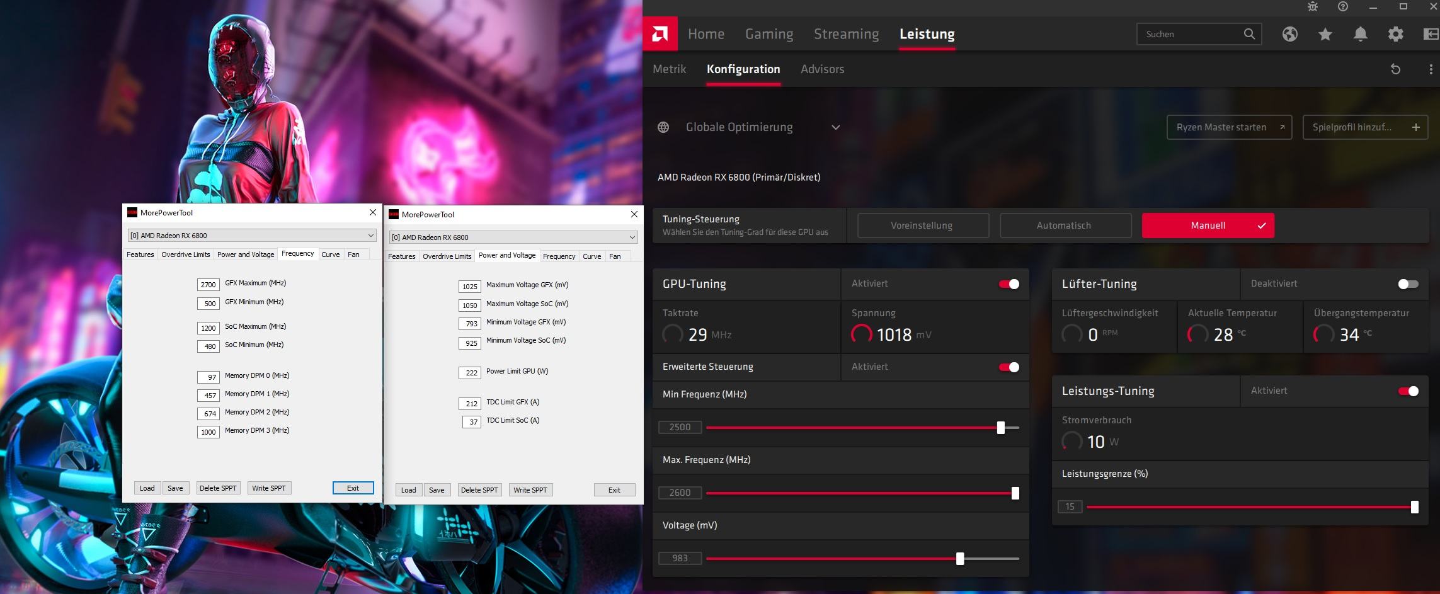Toggle GPU-Tuning switch
The height and width of the screenshot is (594, 1440).
[x=1009, y=284]
